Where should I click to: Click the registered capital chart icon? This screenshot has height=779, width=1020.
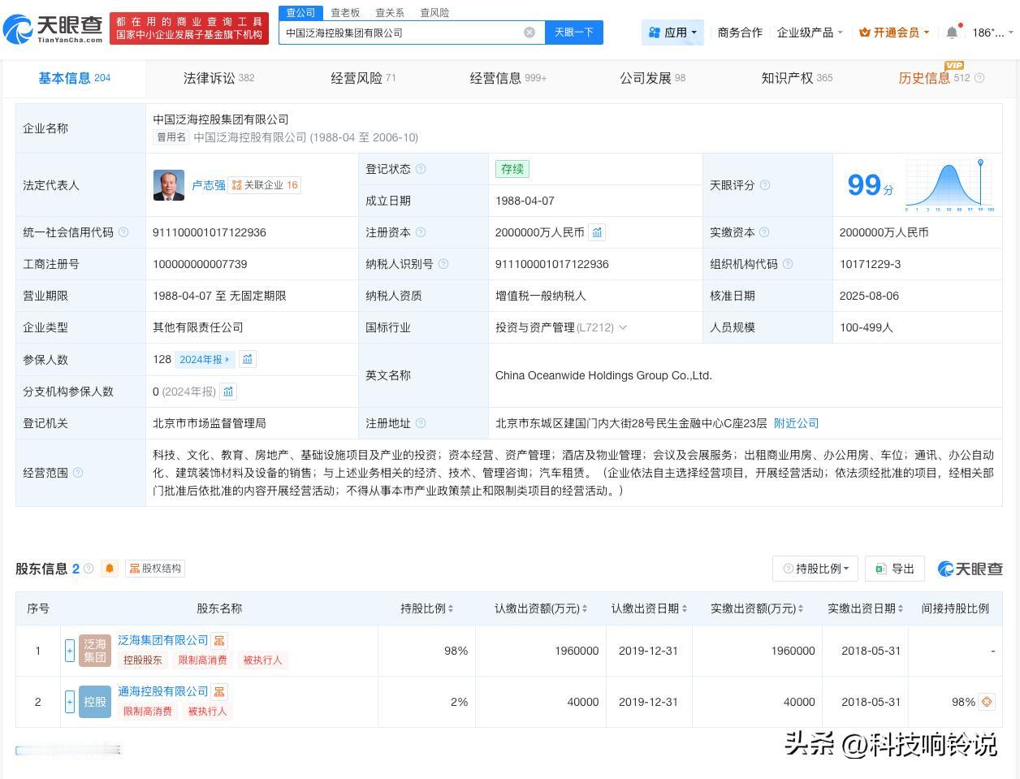pyautogui.click(x=597, y=232)
